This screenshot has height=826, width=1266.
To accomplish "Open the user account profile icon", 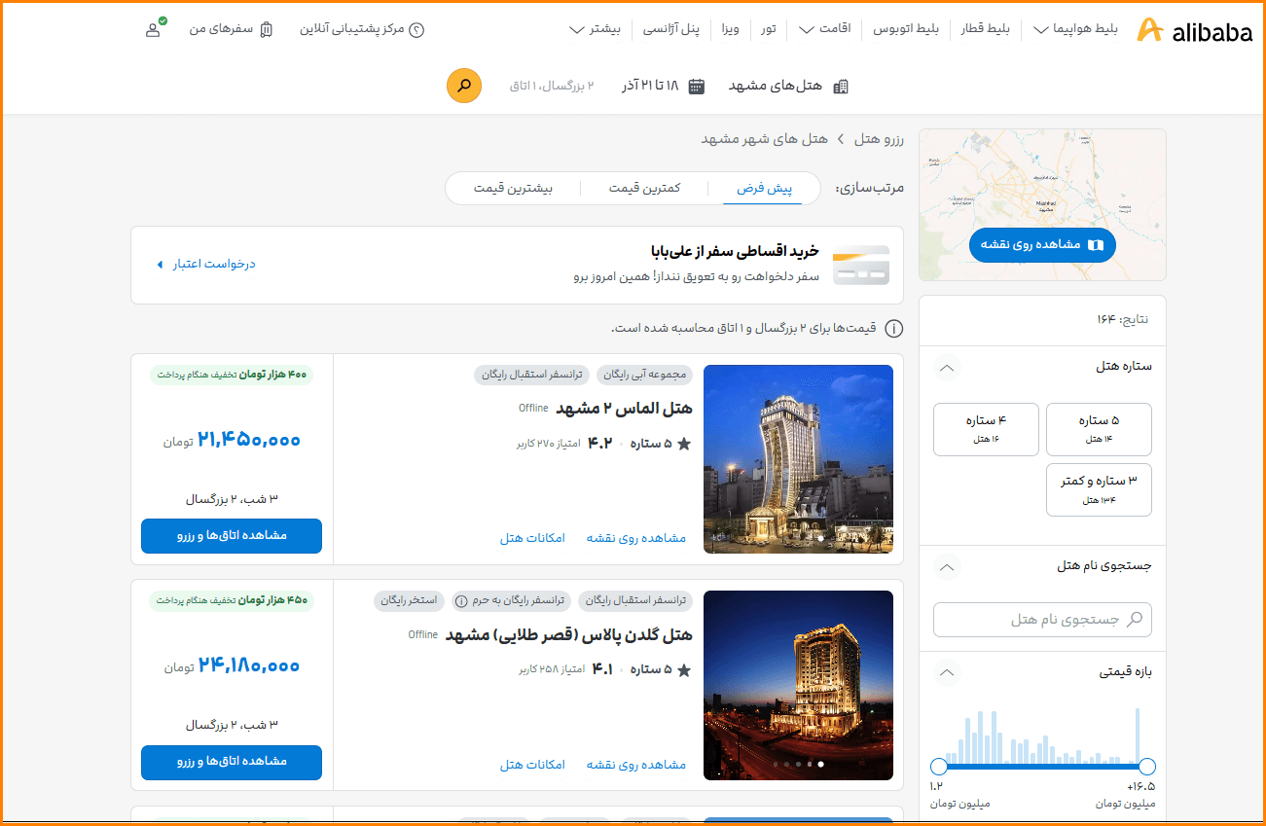I will pos(153,29).
